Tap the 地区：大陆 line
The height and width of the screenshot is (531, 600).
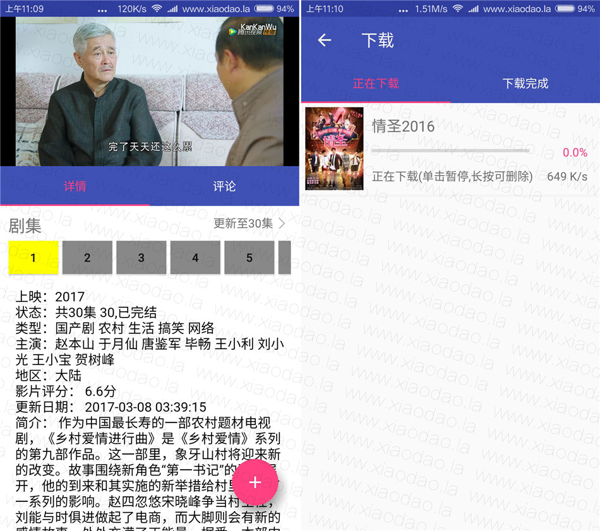[48, 375]
